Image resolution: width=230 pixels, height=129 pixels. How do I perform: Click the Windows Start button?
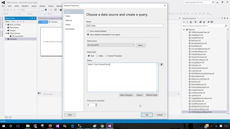coord(4,126)
